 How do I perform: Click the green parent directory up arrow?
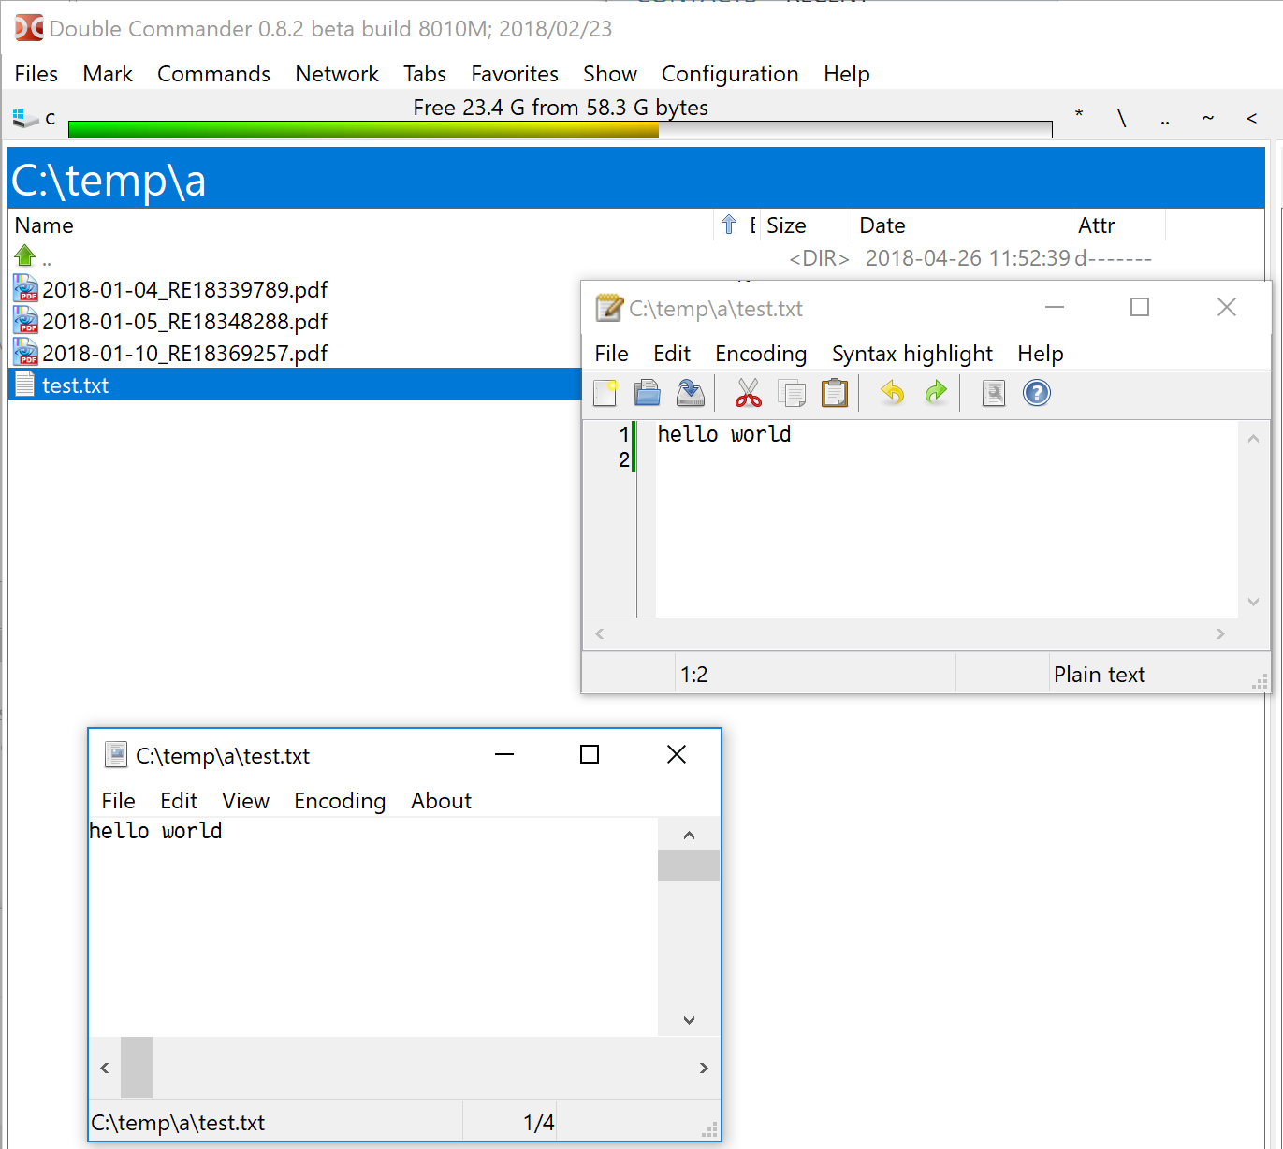(x=25, y=256)
